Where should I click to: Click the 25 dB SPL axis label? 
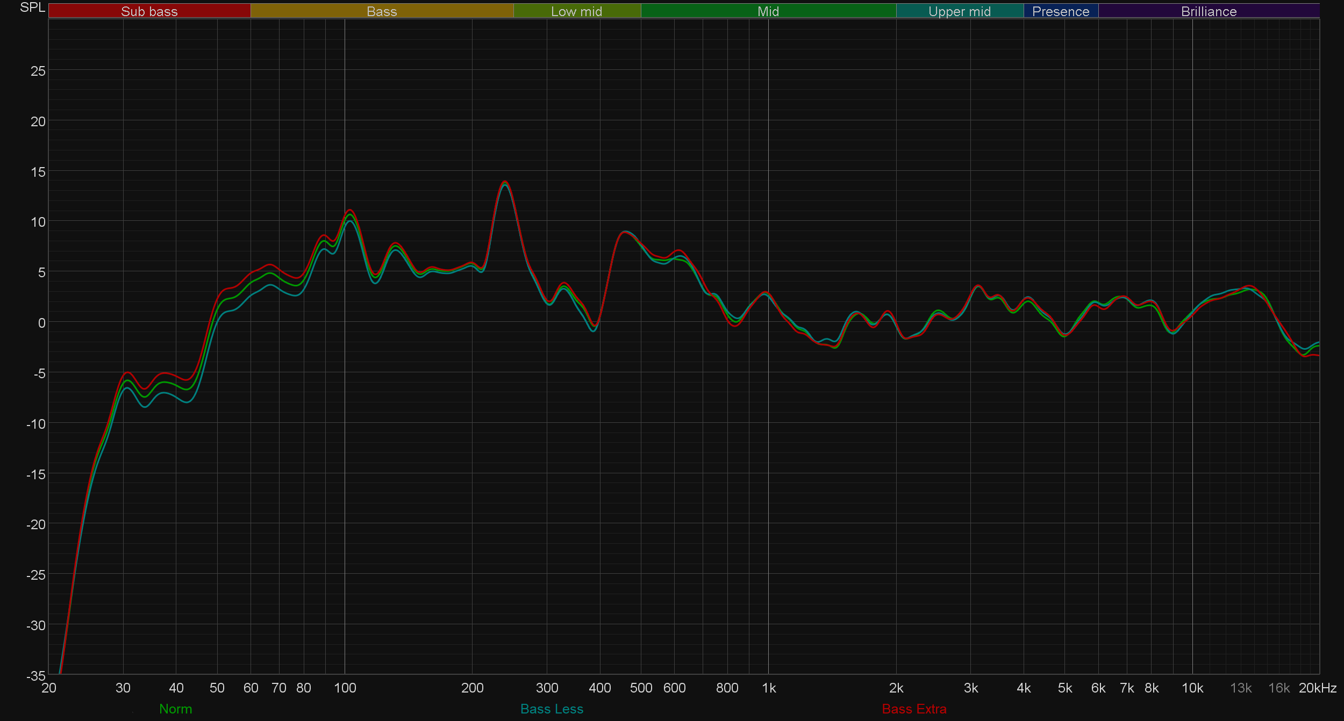point(38,71)
